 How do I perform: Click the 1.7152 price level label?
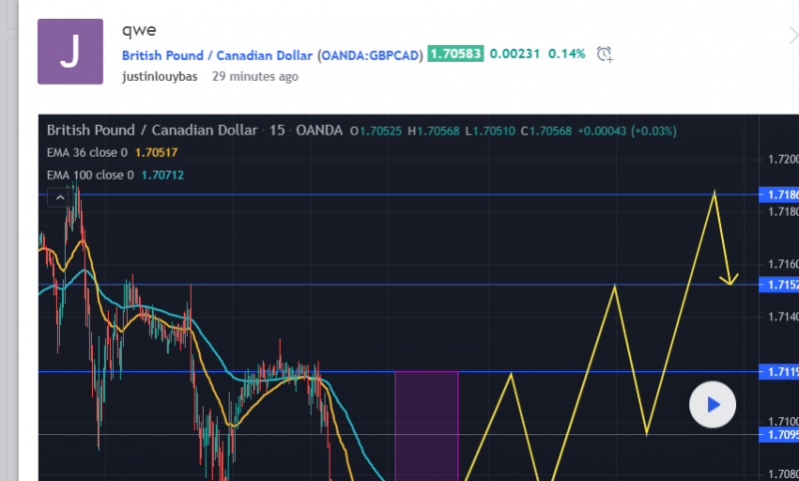780,284
